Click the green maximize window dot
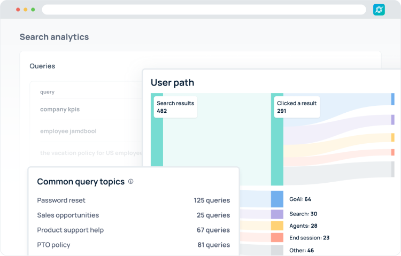Image resolution: width=401 pixels, height=256 pixels. pos(33,10)
